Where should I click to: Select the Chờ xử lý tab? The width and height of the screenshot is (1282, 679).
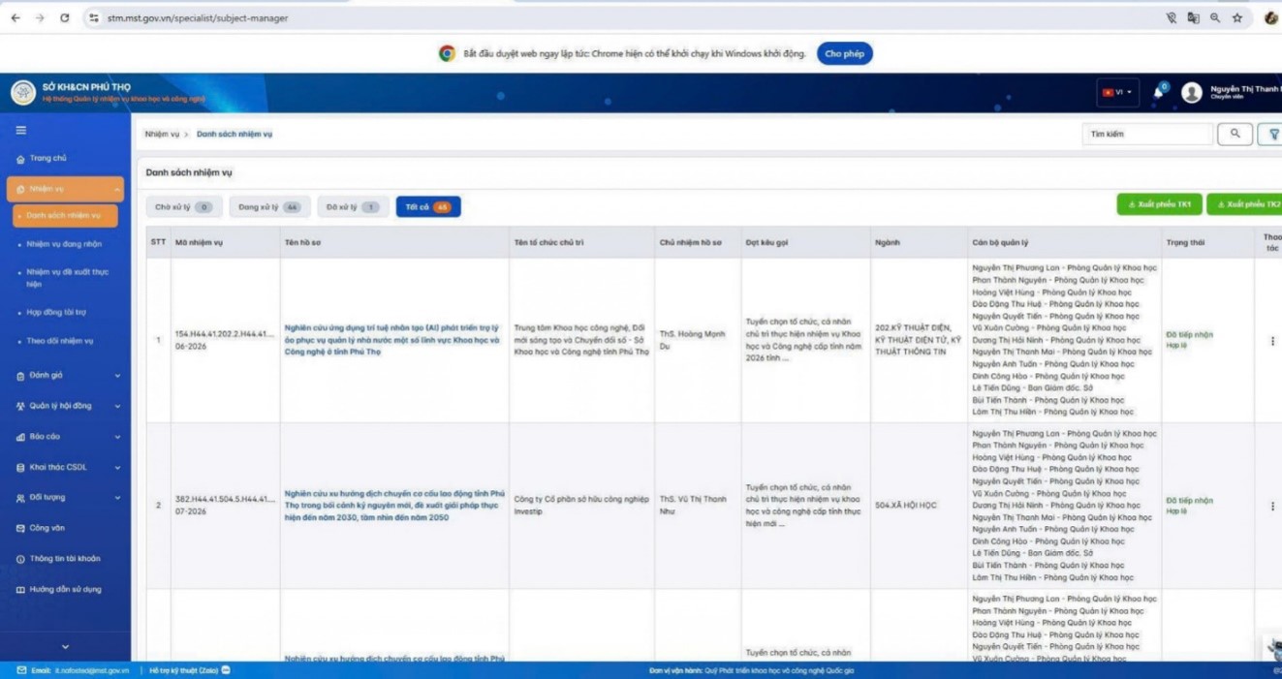[184, 207]
